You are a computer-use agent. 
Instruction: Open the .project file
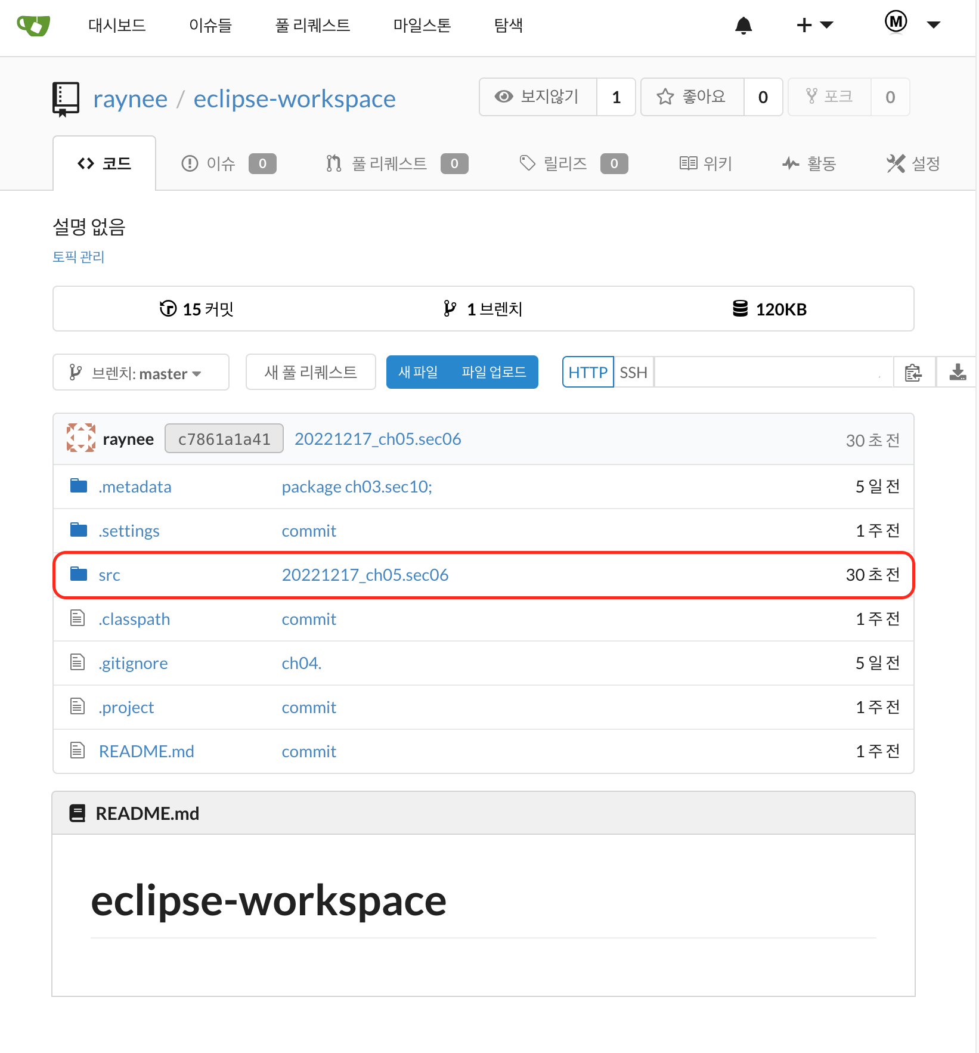click(x=126, y=708)
